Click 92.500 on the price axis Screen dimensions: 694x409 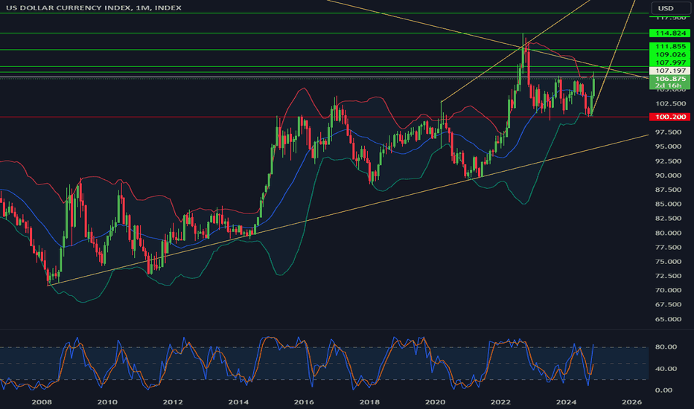point(670,161)
